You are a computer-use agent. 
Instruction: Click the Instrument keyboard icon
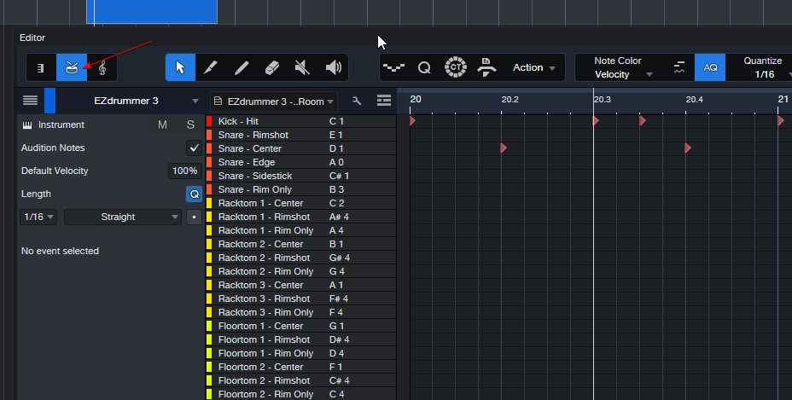[x=27, y=125]
